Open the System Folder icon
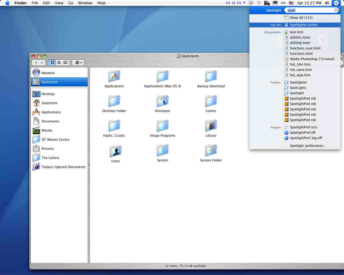The image size is (344, 275). [x=211, y=151]
